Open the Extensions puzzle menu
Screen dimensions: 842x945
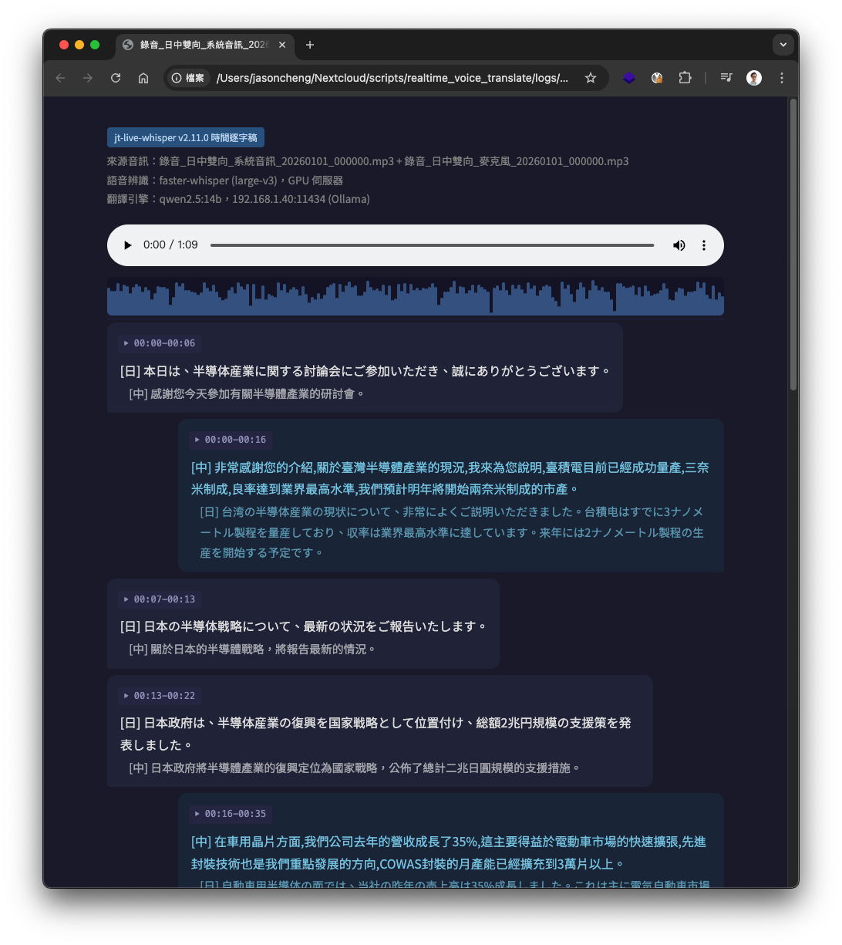coord(685,78)
